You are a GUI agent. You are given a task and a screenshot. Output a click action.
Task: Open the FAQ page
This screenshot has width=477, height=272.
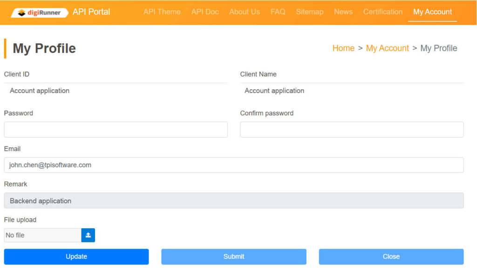pyautogui.click(x=278, y=12)
